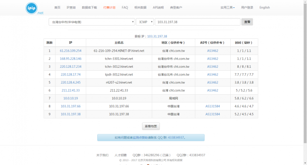The image size is (307, 165).
Task: Open the 关于我们 footer link
Action: [102, 155]
